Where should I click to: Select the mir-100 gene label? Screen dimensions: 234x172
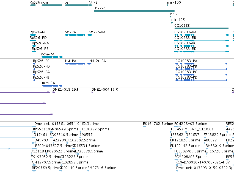pos(174,2)
